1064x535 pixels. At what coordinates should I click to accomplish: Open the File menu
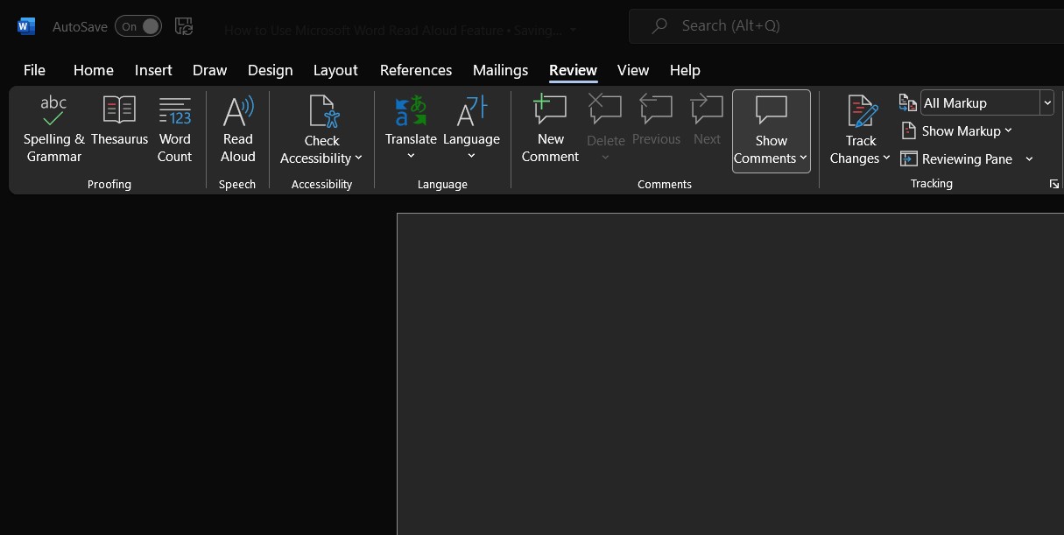coord(34,70)
